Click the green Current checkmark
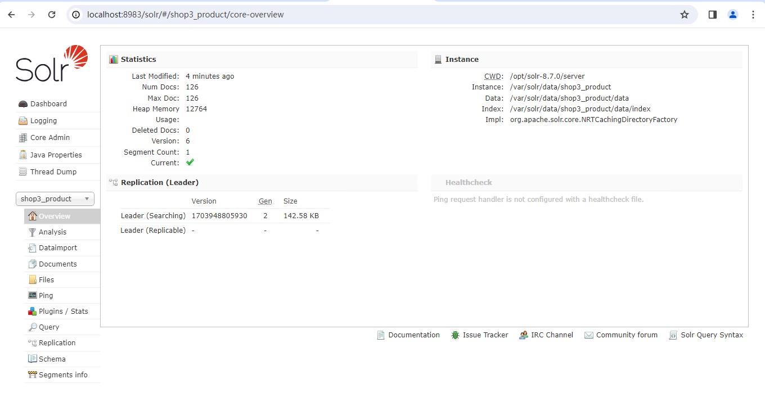Viewport: 765px width, 397px height. [190, 163]
